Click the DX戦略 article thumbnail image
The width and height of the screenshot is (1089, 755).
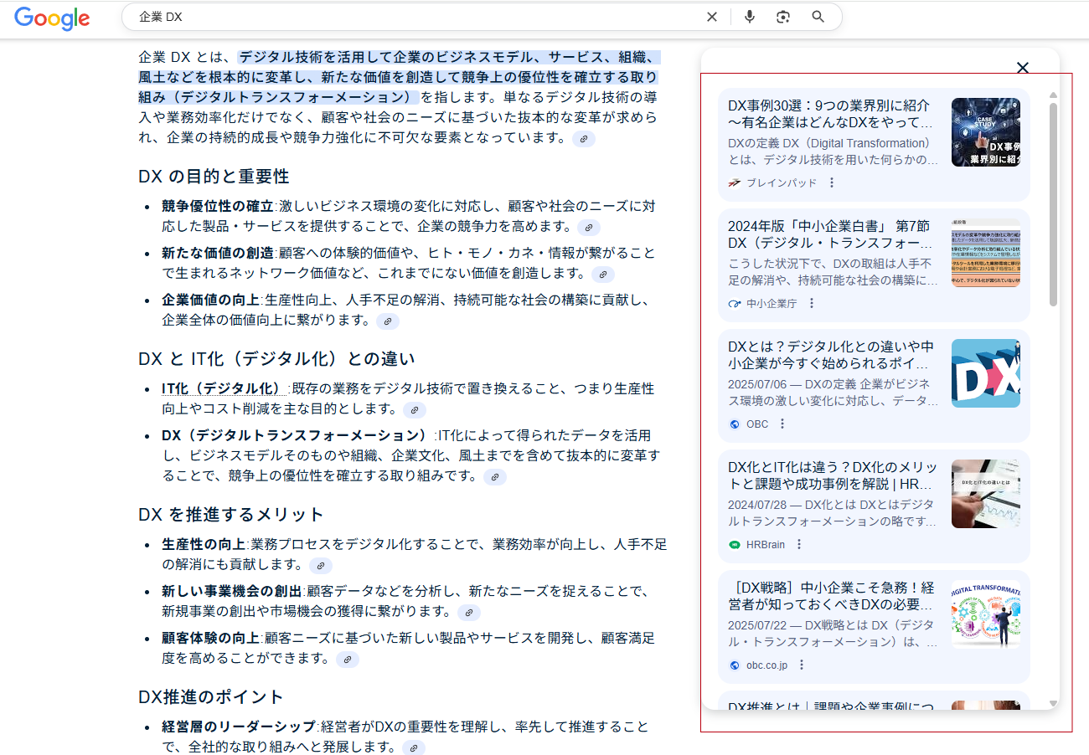[985, 614]
